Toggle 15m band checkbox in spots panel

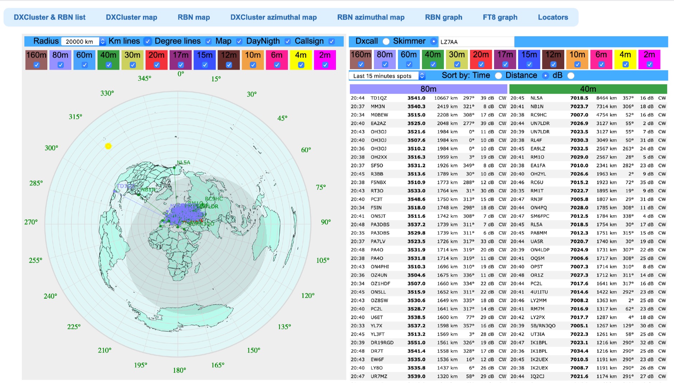pos(529,64)
